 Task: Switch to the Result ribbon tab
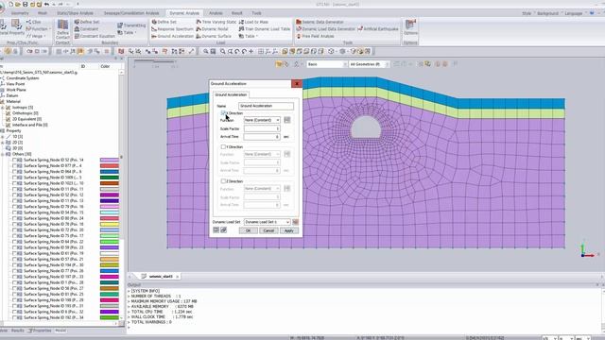pyautogui.click(x=237, y=13)
